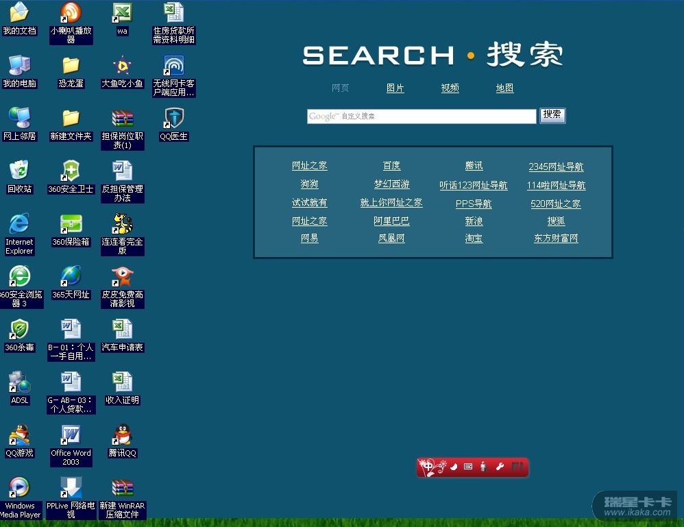
Task: Open the 淘宝 link
Action: point(474,238)
